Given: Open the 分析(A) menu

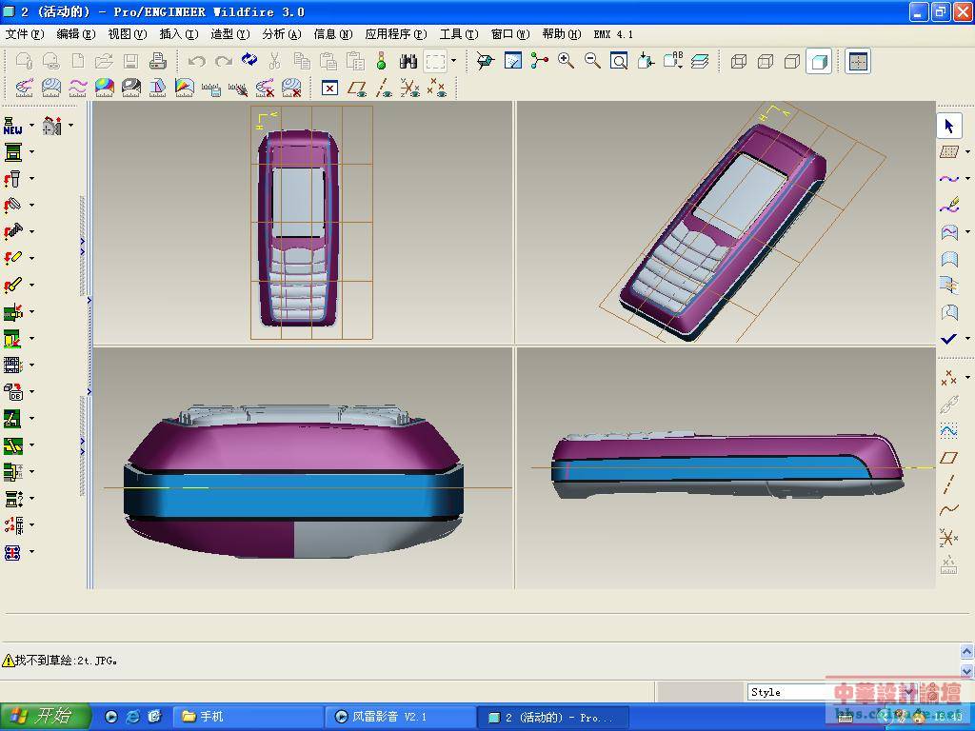Looking at the screenshot, I should pos(281,34).
